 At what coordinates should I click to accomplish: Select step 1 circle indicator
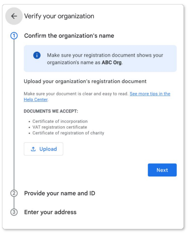tap(14, 36)
